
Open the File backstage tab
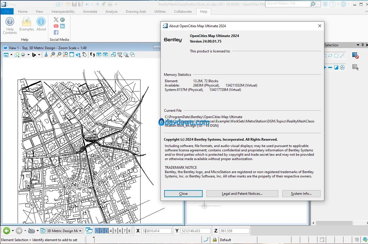coord(7,12)
